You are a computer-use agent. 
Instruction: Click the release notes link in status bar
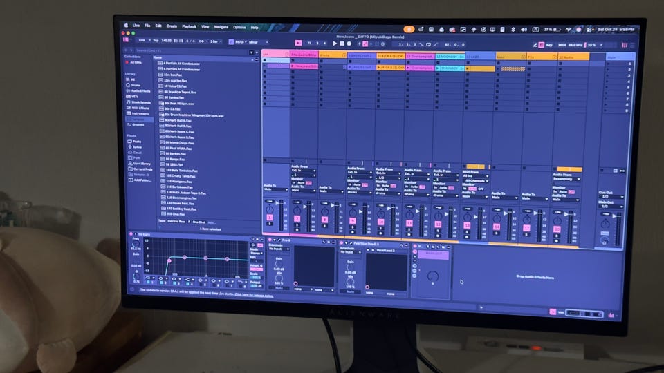(254, 295)
